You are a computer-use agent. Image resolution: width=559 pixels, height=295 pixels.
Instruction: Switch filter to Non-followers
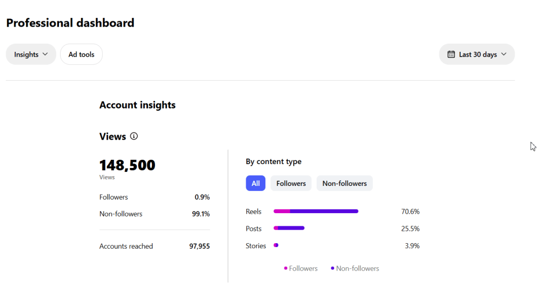point(344,183)
